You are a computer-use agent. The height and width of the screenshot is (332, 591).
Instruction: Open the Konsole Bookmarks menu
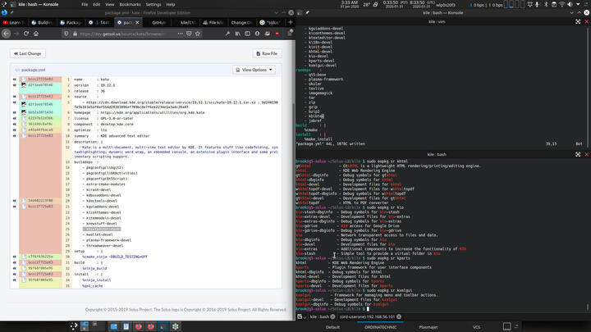coord(130,5)
